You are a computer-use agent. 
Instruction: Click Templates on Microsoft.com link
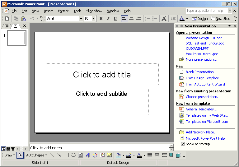207,122
